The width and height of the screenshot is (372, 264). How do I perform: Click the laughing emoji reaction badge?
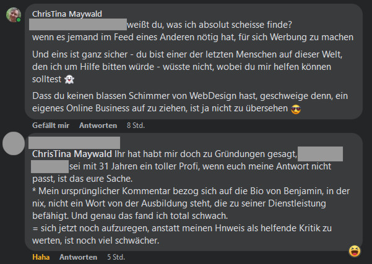[355, 250]
